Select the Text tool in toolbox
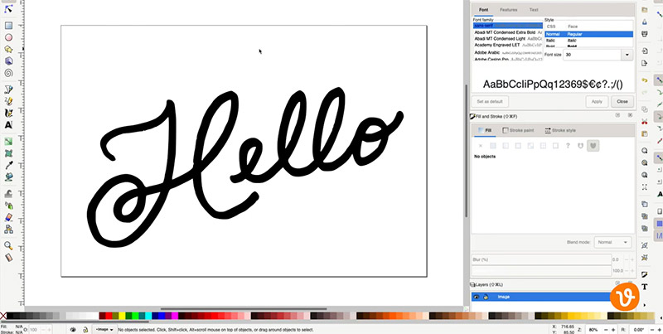This screenshot has height=334, width=663. point(8,125)
